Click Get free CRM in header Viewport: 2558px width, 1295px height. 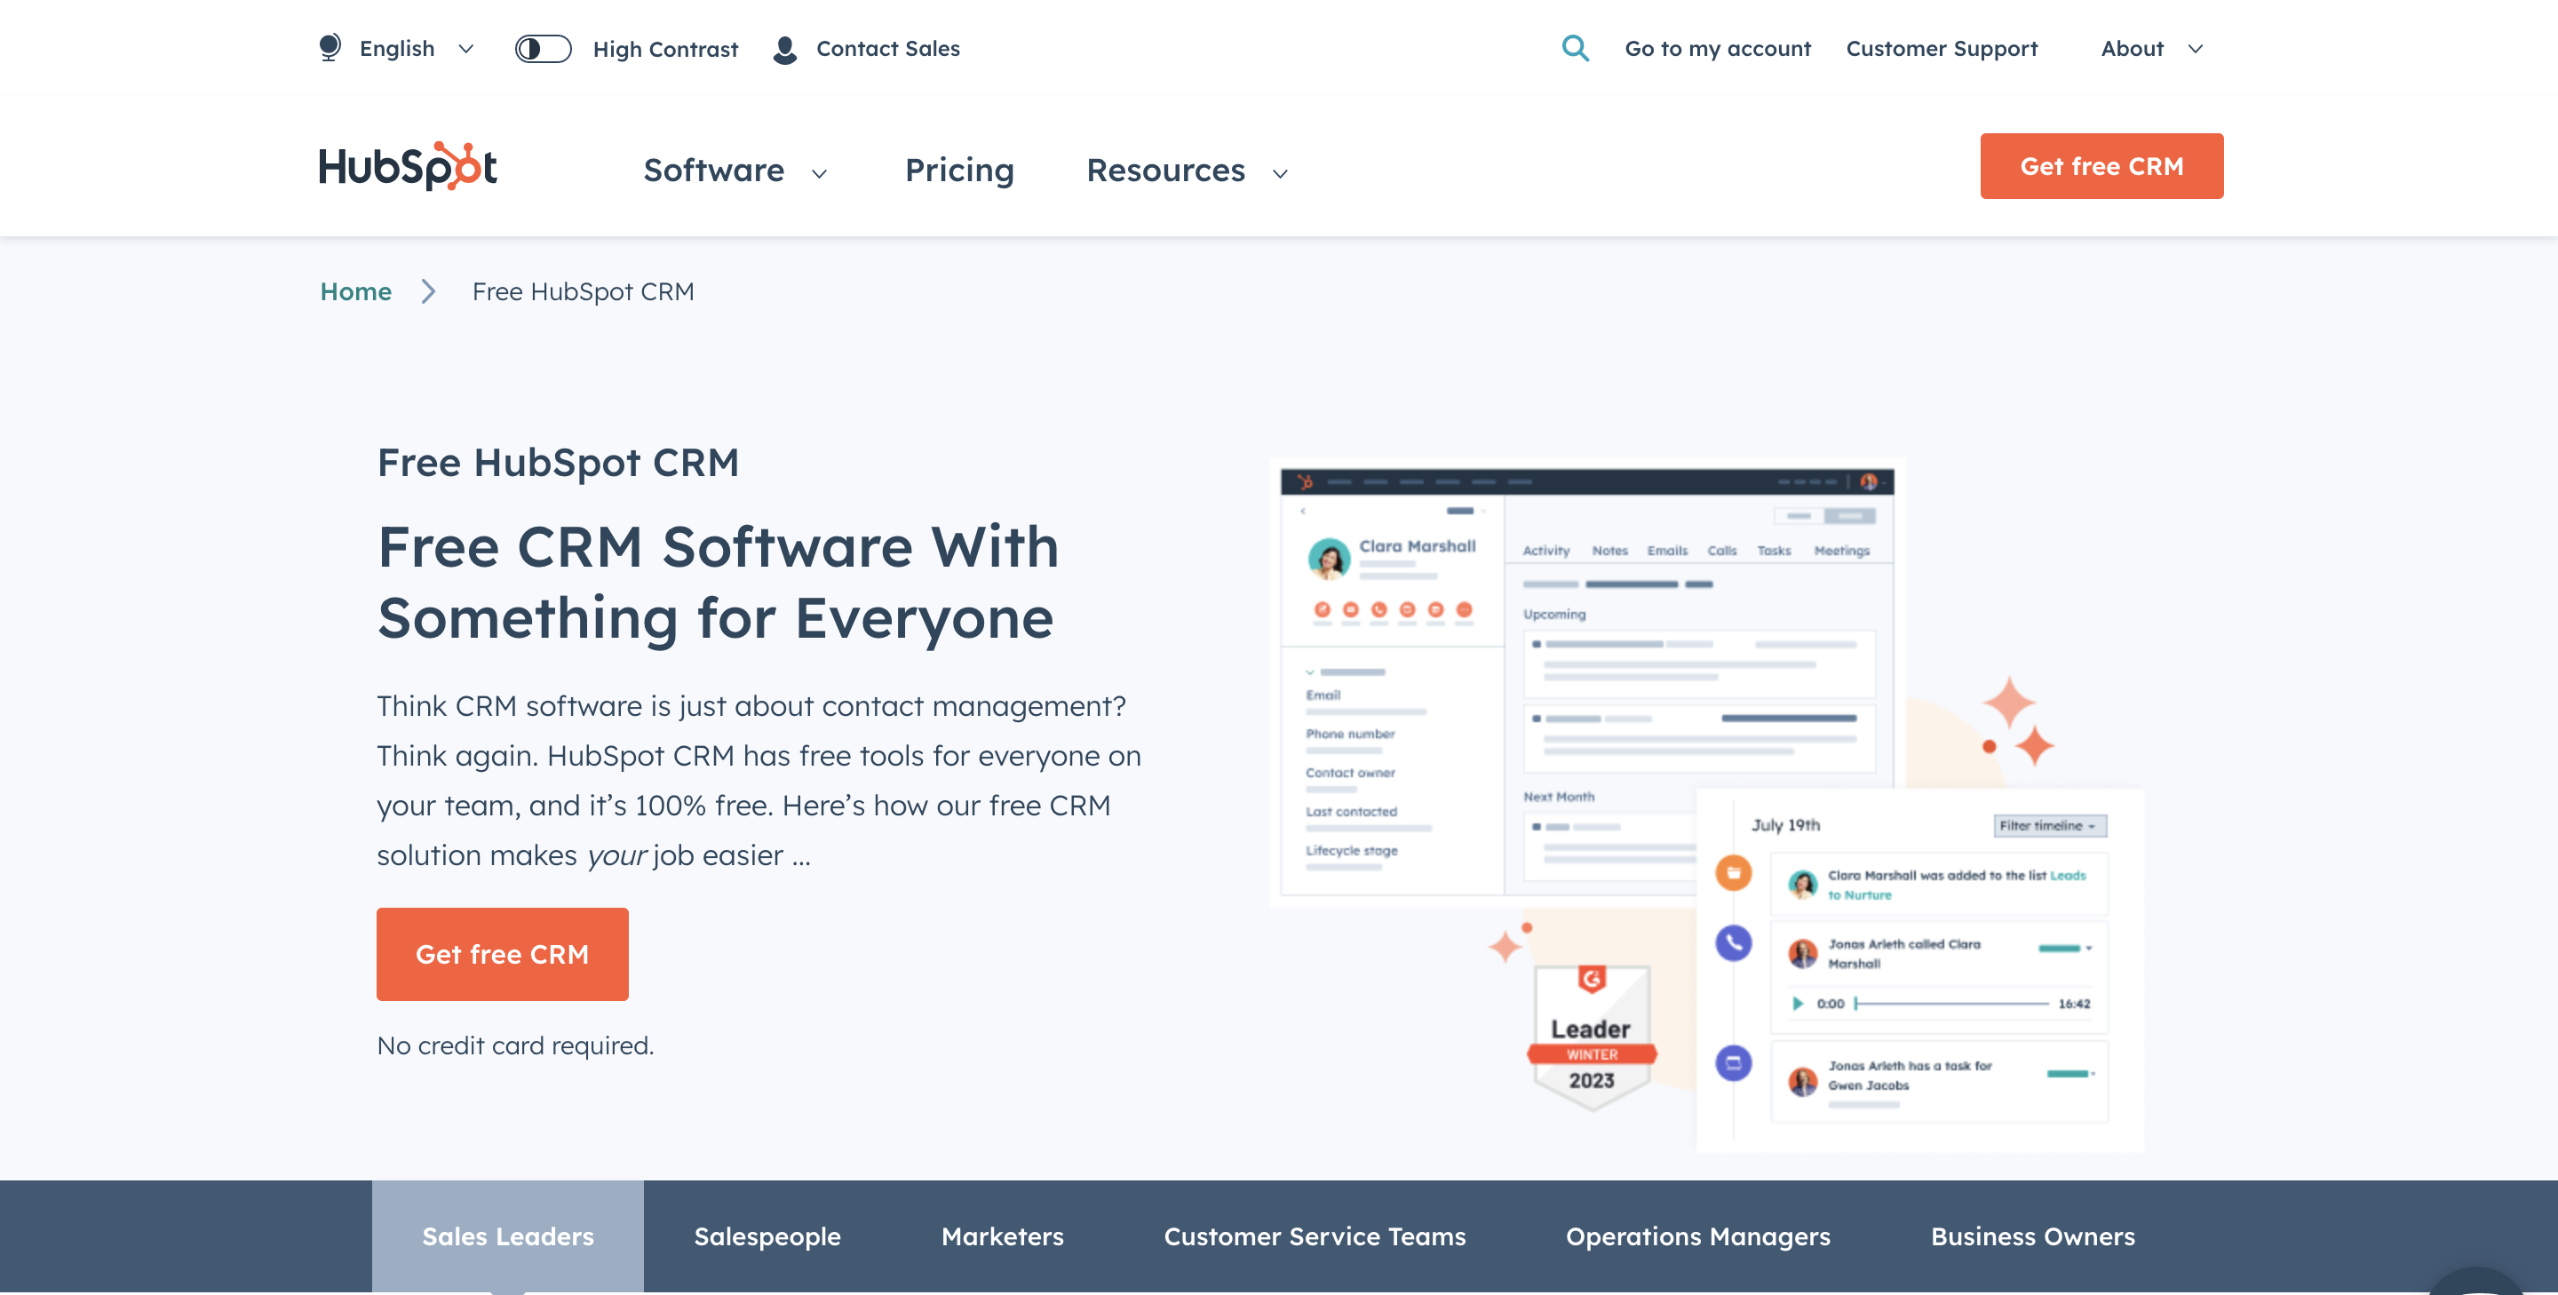(x=2101, y=166)
